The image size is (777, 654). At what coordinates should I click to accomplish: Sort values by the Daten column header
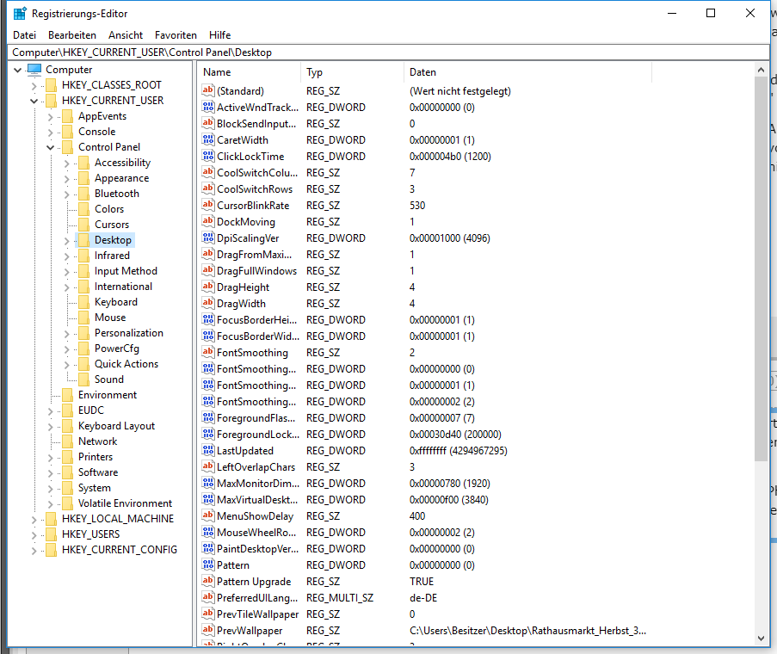tap(527, 72)
